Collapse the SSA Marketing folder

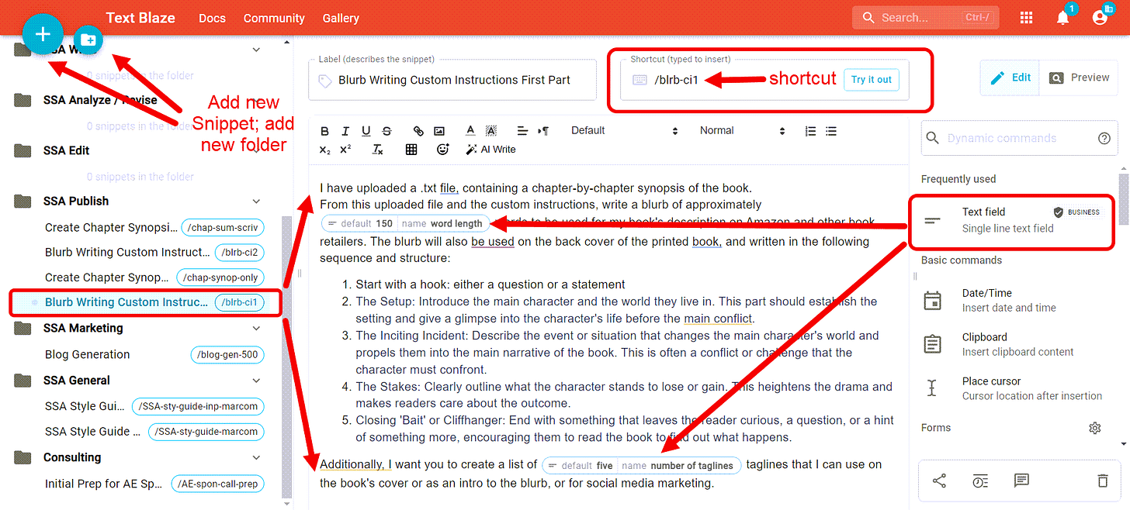pyautogui.click(x=257, y=328)
